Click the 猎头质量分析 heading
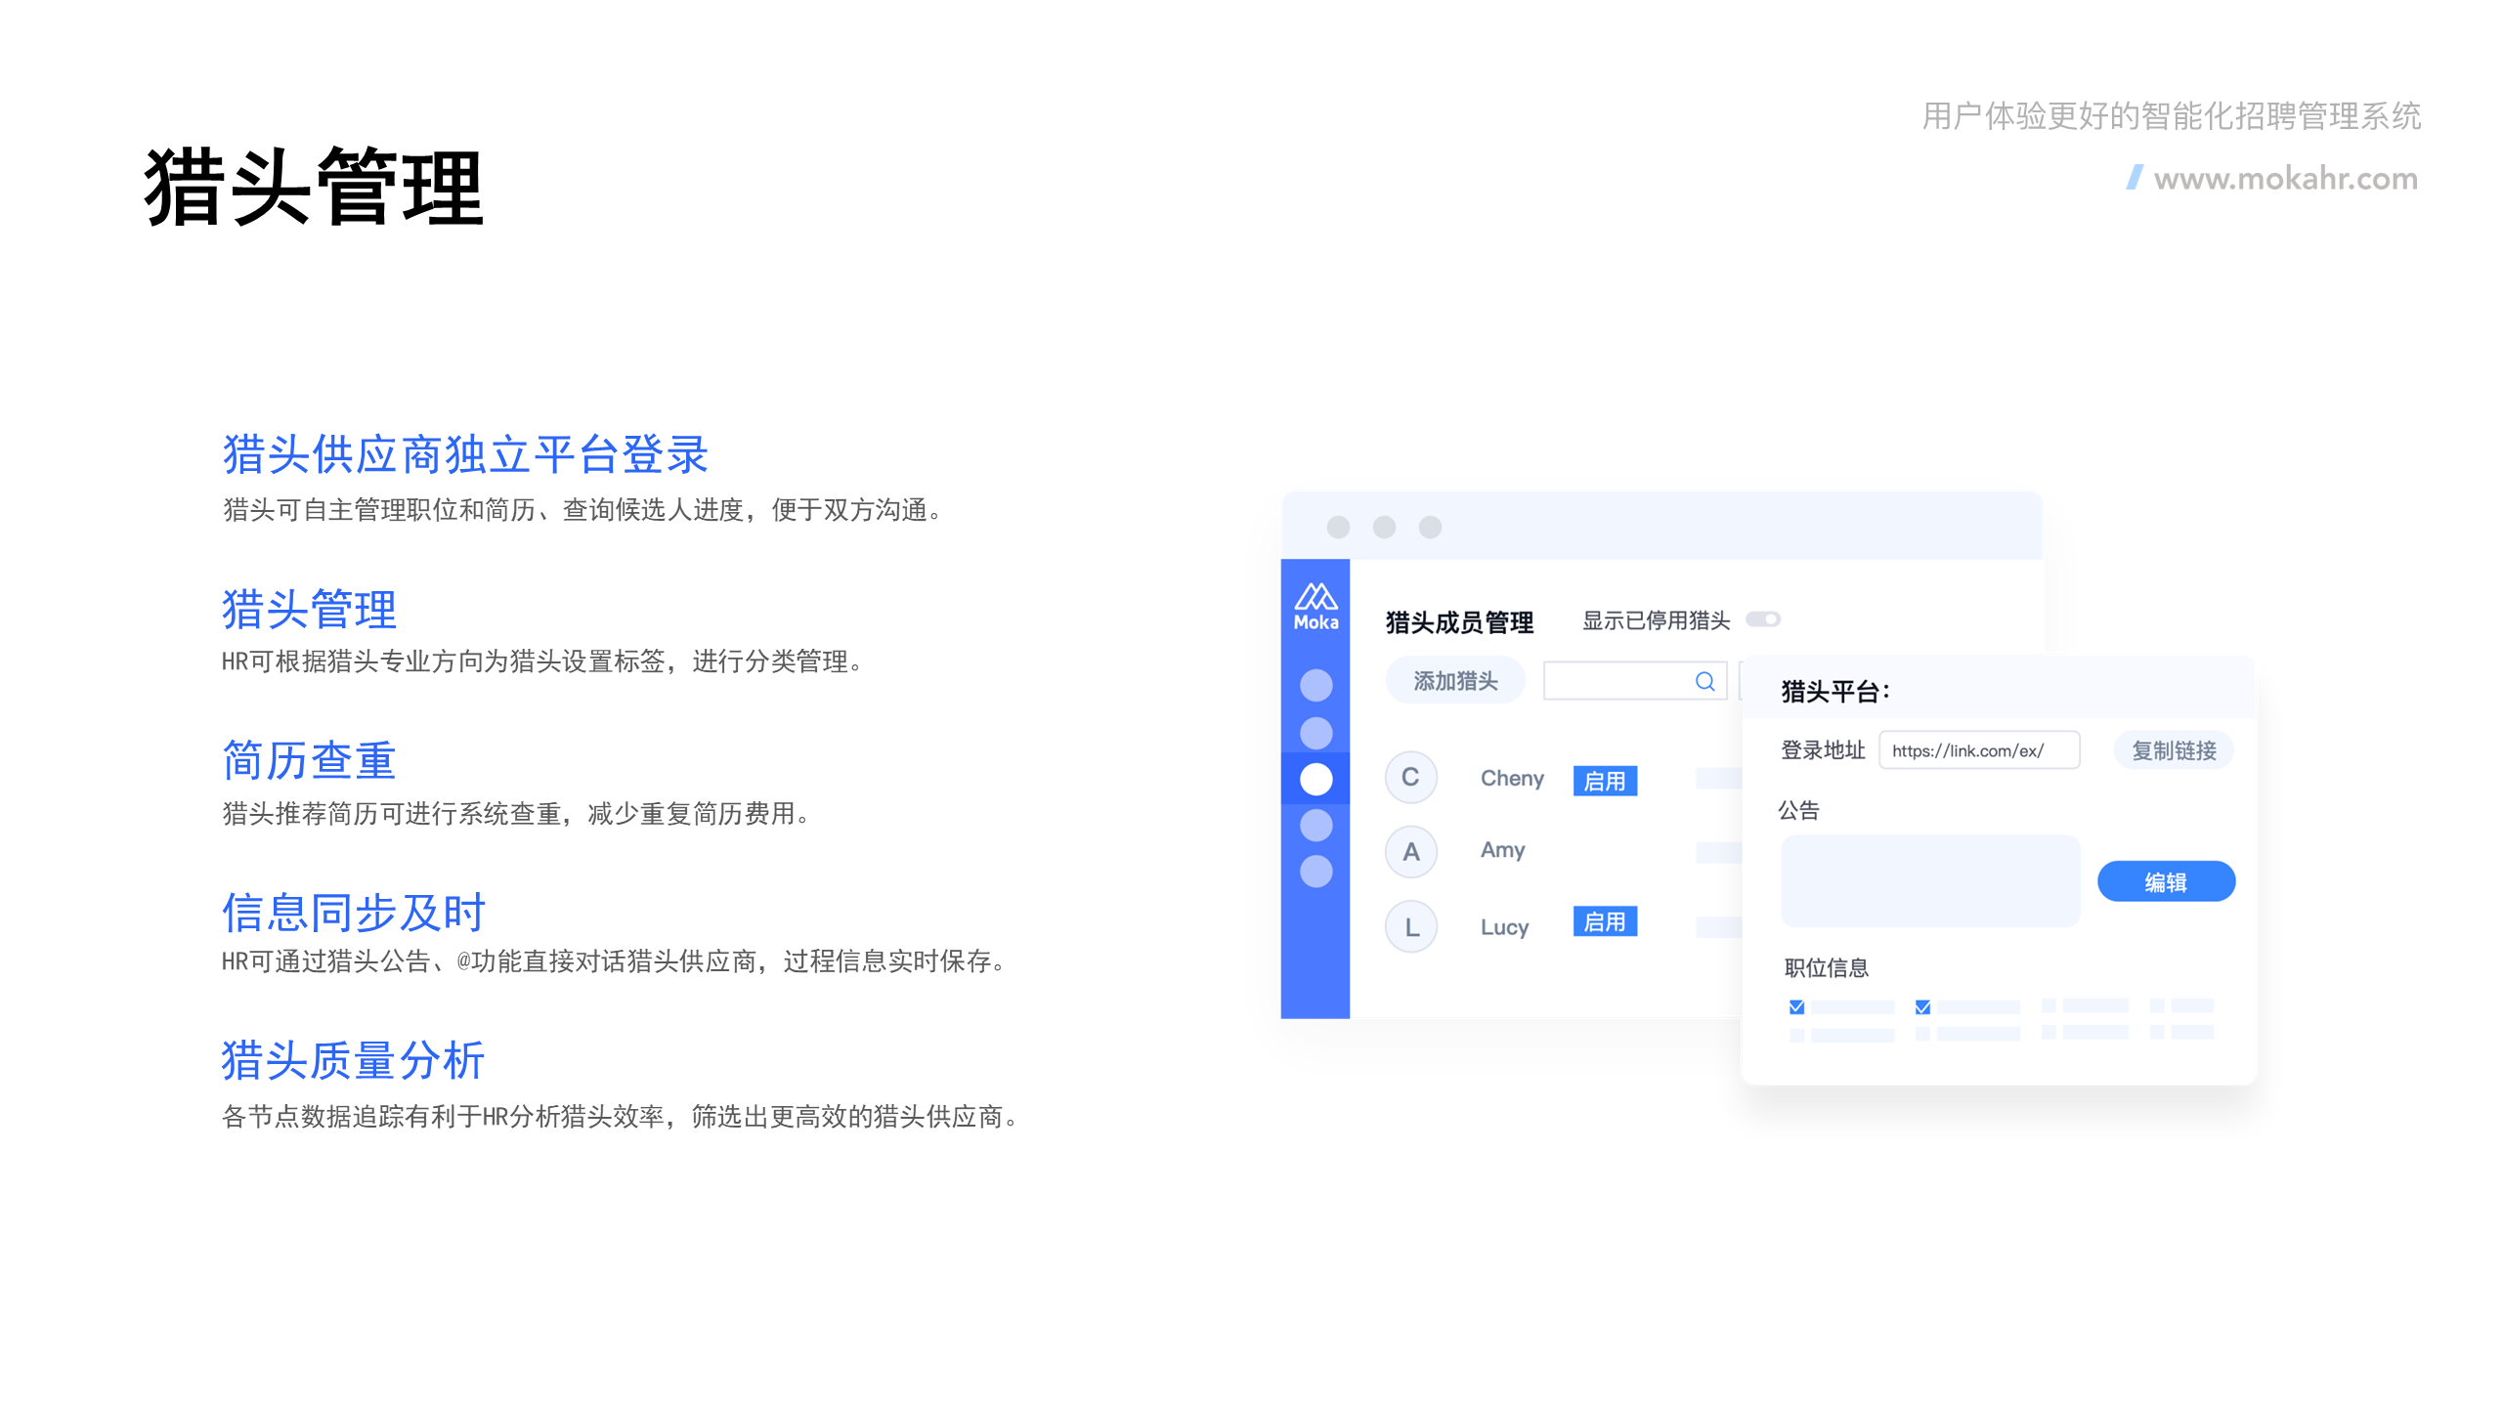Image resolution: width=2502 pixels, height=1407 pixels. click(353, 1060)
